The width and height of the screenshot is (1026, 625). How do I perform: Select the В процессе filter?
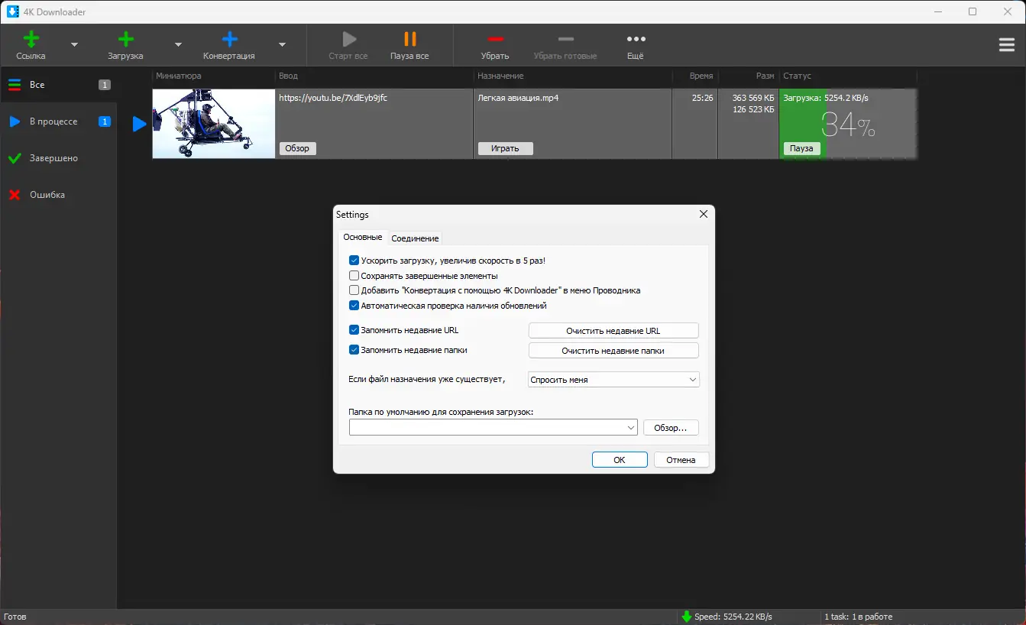tap(58, 121)
